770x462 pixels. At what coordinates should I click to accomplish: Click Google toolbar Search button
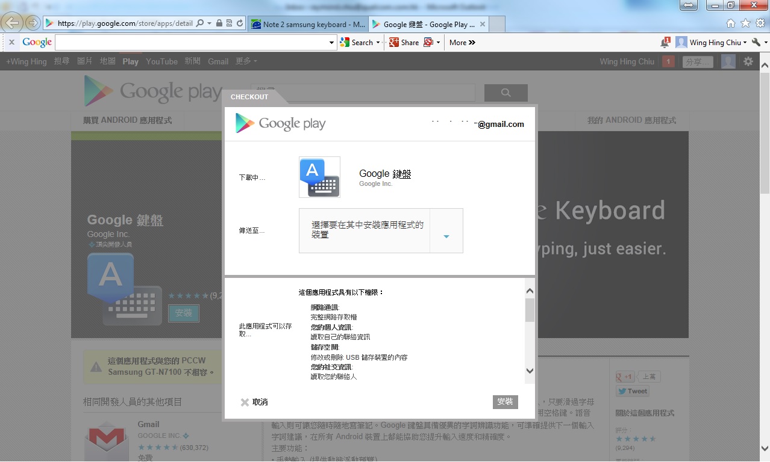click(357, 43)
